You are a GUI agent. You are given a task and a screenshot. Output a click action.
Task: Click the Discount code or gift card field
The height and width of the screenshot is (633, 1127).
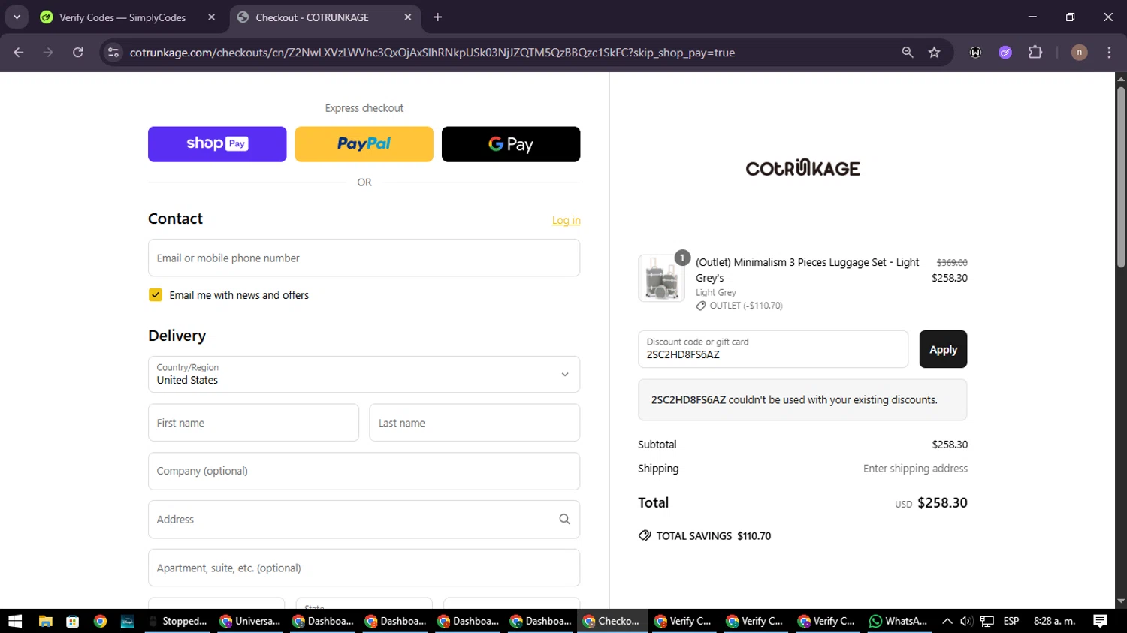(773, 349)
